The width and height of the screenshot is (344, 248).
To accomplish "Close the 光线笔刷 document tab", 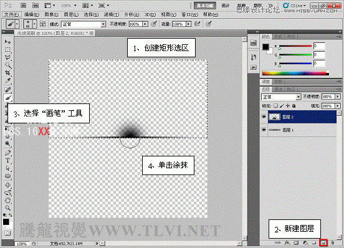I will 91,33.
